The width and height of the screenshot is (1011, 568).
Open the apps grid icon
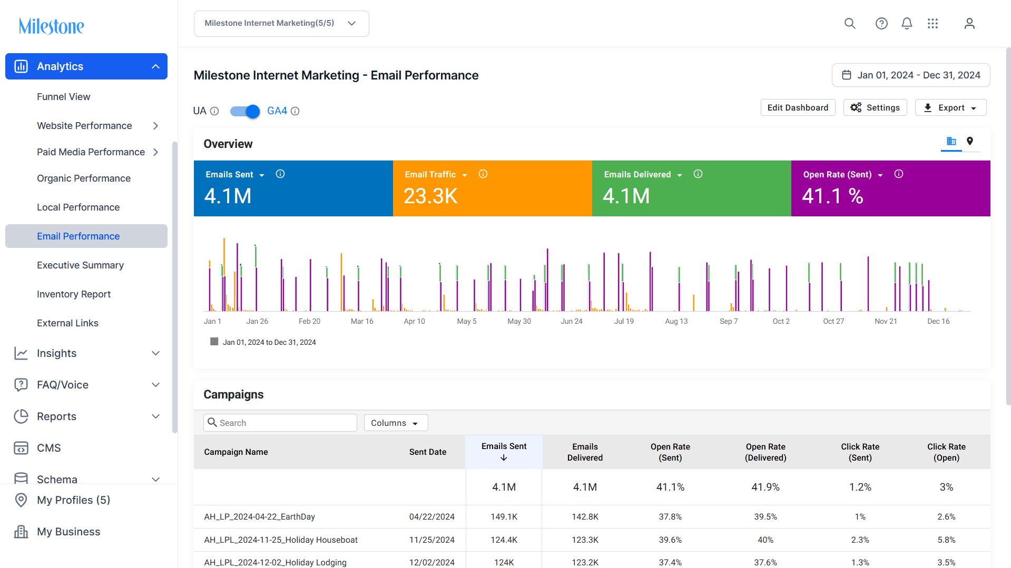[x=933, y=23]
